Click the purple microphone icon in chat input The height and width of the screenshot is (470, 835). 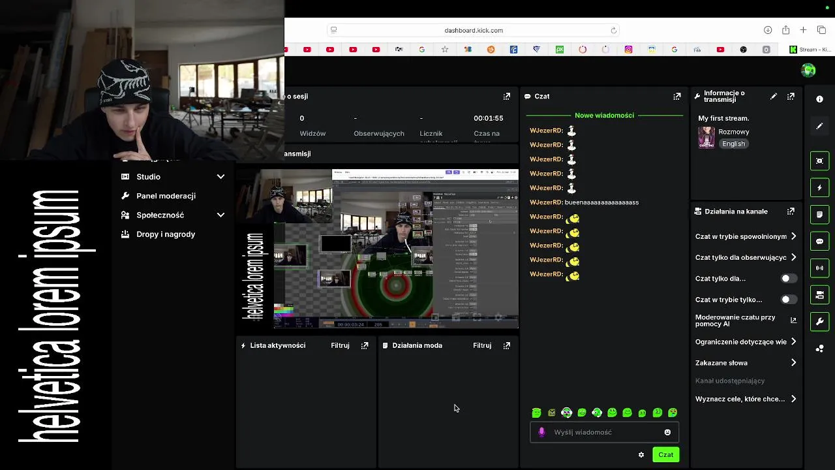pyautogui.click(x=541, y=432)
